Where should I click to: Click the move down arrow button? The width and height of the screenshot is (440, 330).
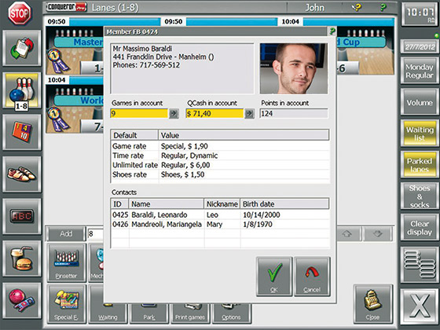click(x=378, y=233)
